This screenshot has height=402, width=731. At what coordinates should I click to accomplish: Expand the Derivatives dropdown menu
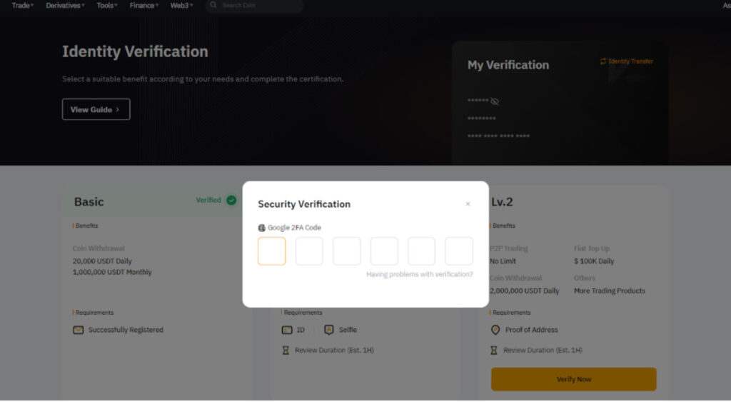(x=65, y=5)
